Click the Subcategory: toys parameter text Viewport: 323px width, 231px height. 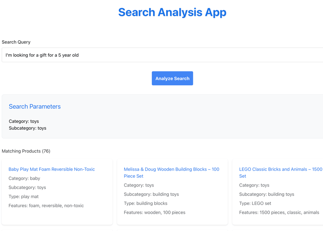(x=28, y=128)
